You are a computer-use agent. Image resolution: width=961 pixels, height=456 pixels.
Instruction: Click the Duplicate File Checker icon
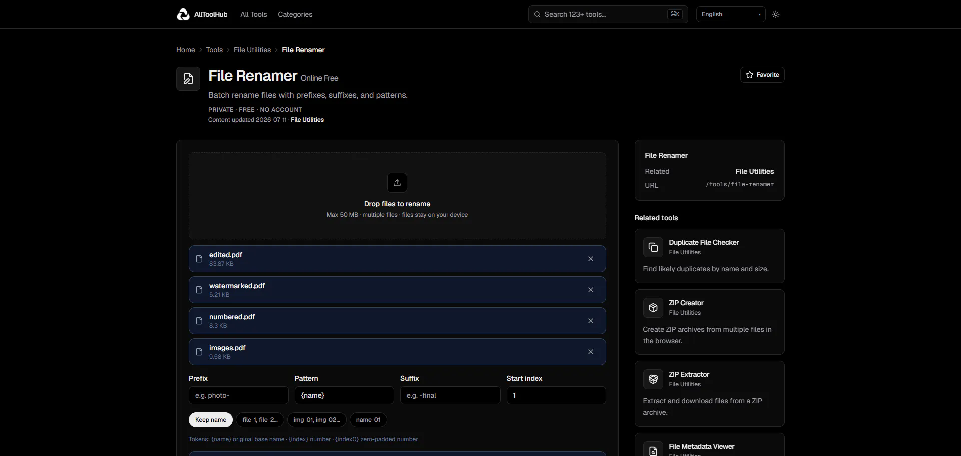pyautogui.click(x=653, y=247)
